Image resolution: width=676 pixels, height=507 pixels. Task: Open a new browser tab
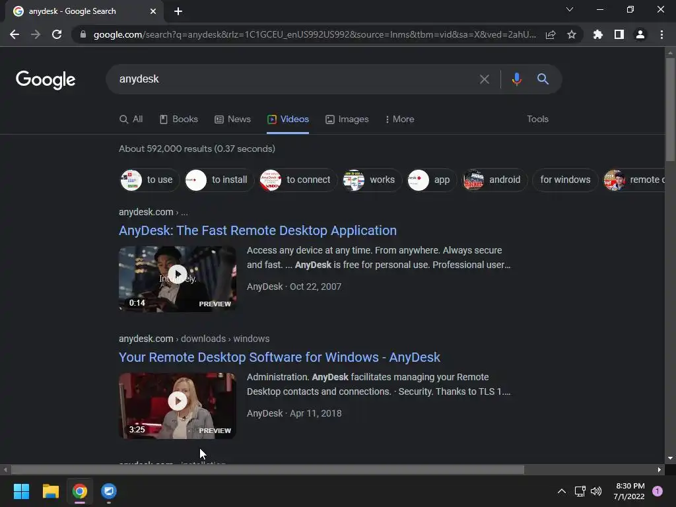click(x=178, y=11)
